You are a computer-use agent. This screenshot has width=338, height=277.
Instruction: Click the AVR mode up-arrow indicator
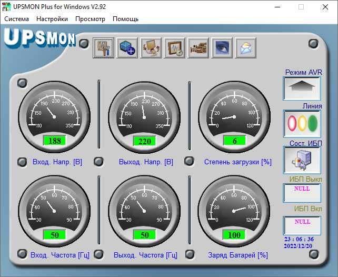[302, 89]
